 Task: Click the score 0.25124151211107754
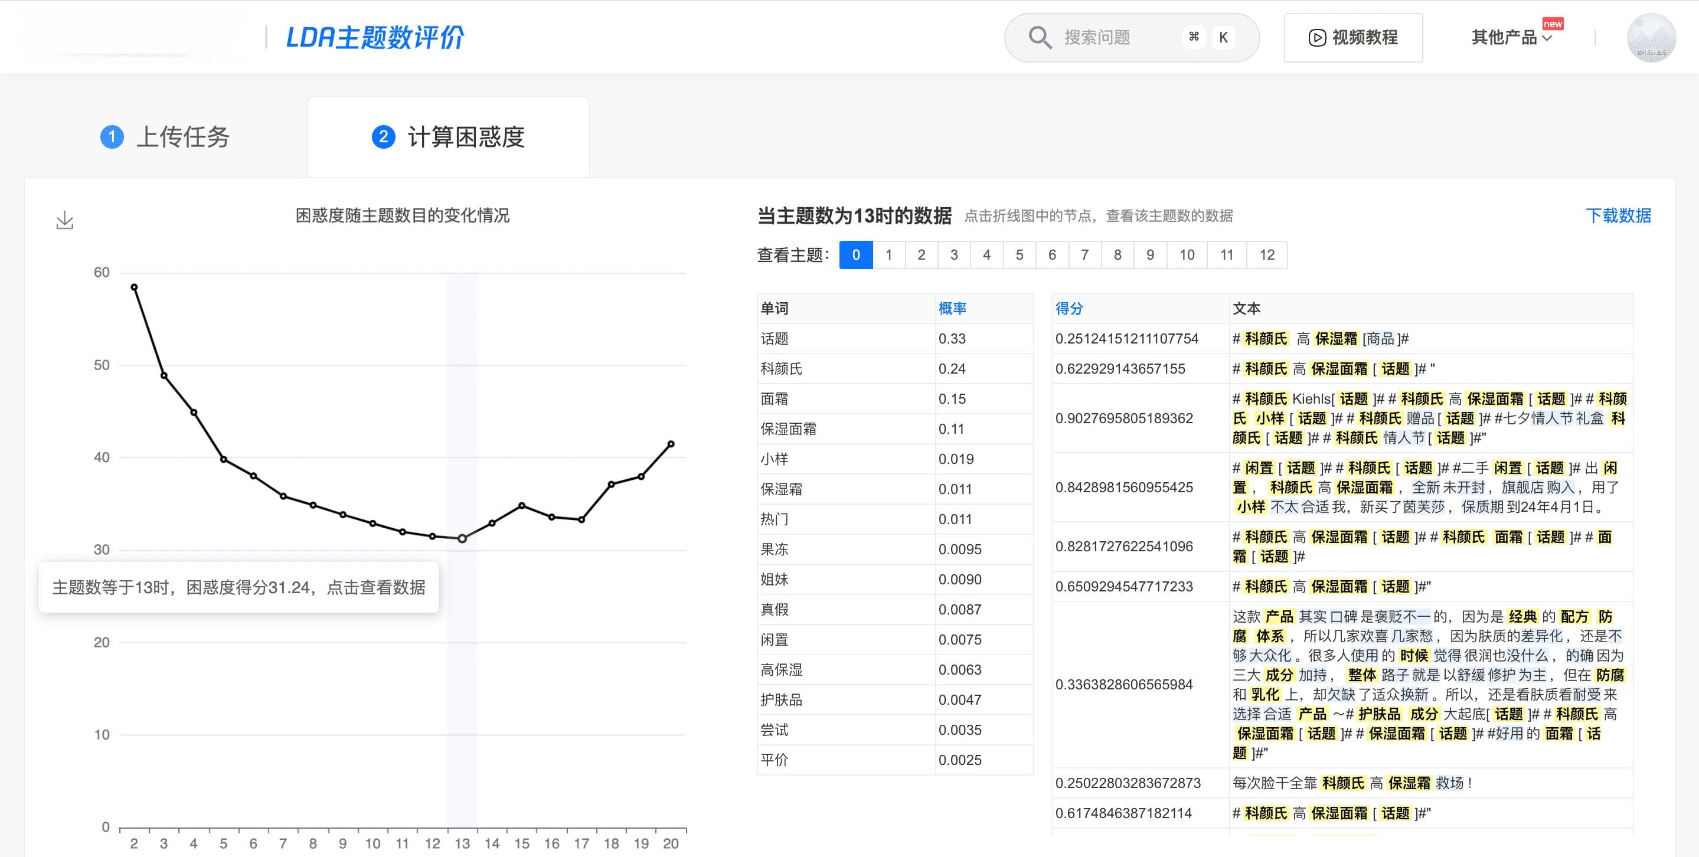[1126, 339]
